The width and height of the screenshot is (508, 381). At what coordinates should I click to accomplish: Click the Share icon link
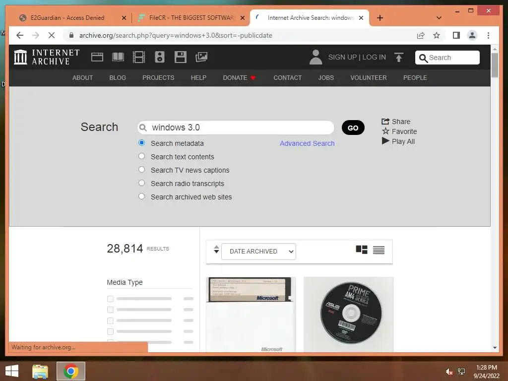tap(396, 122)
